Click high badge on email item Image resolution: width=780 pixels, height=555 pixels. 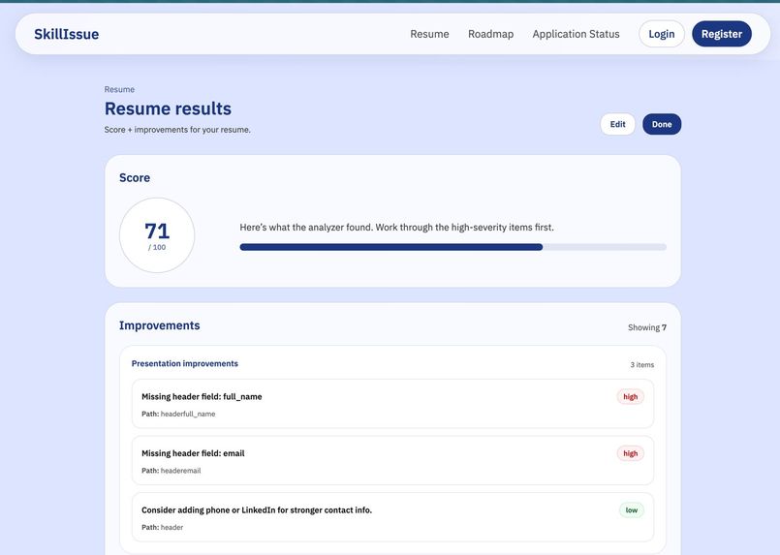630,453
